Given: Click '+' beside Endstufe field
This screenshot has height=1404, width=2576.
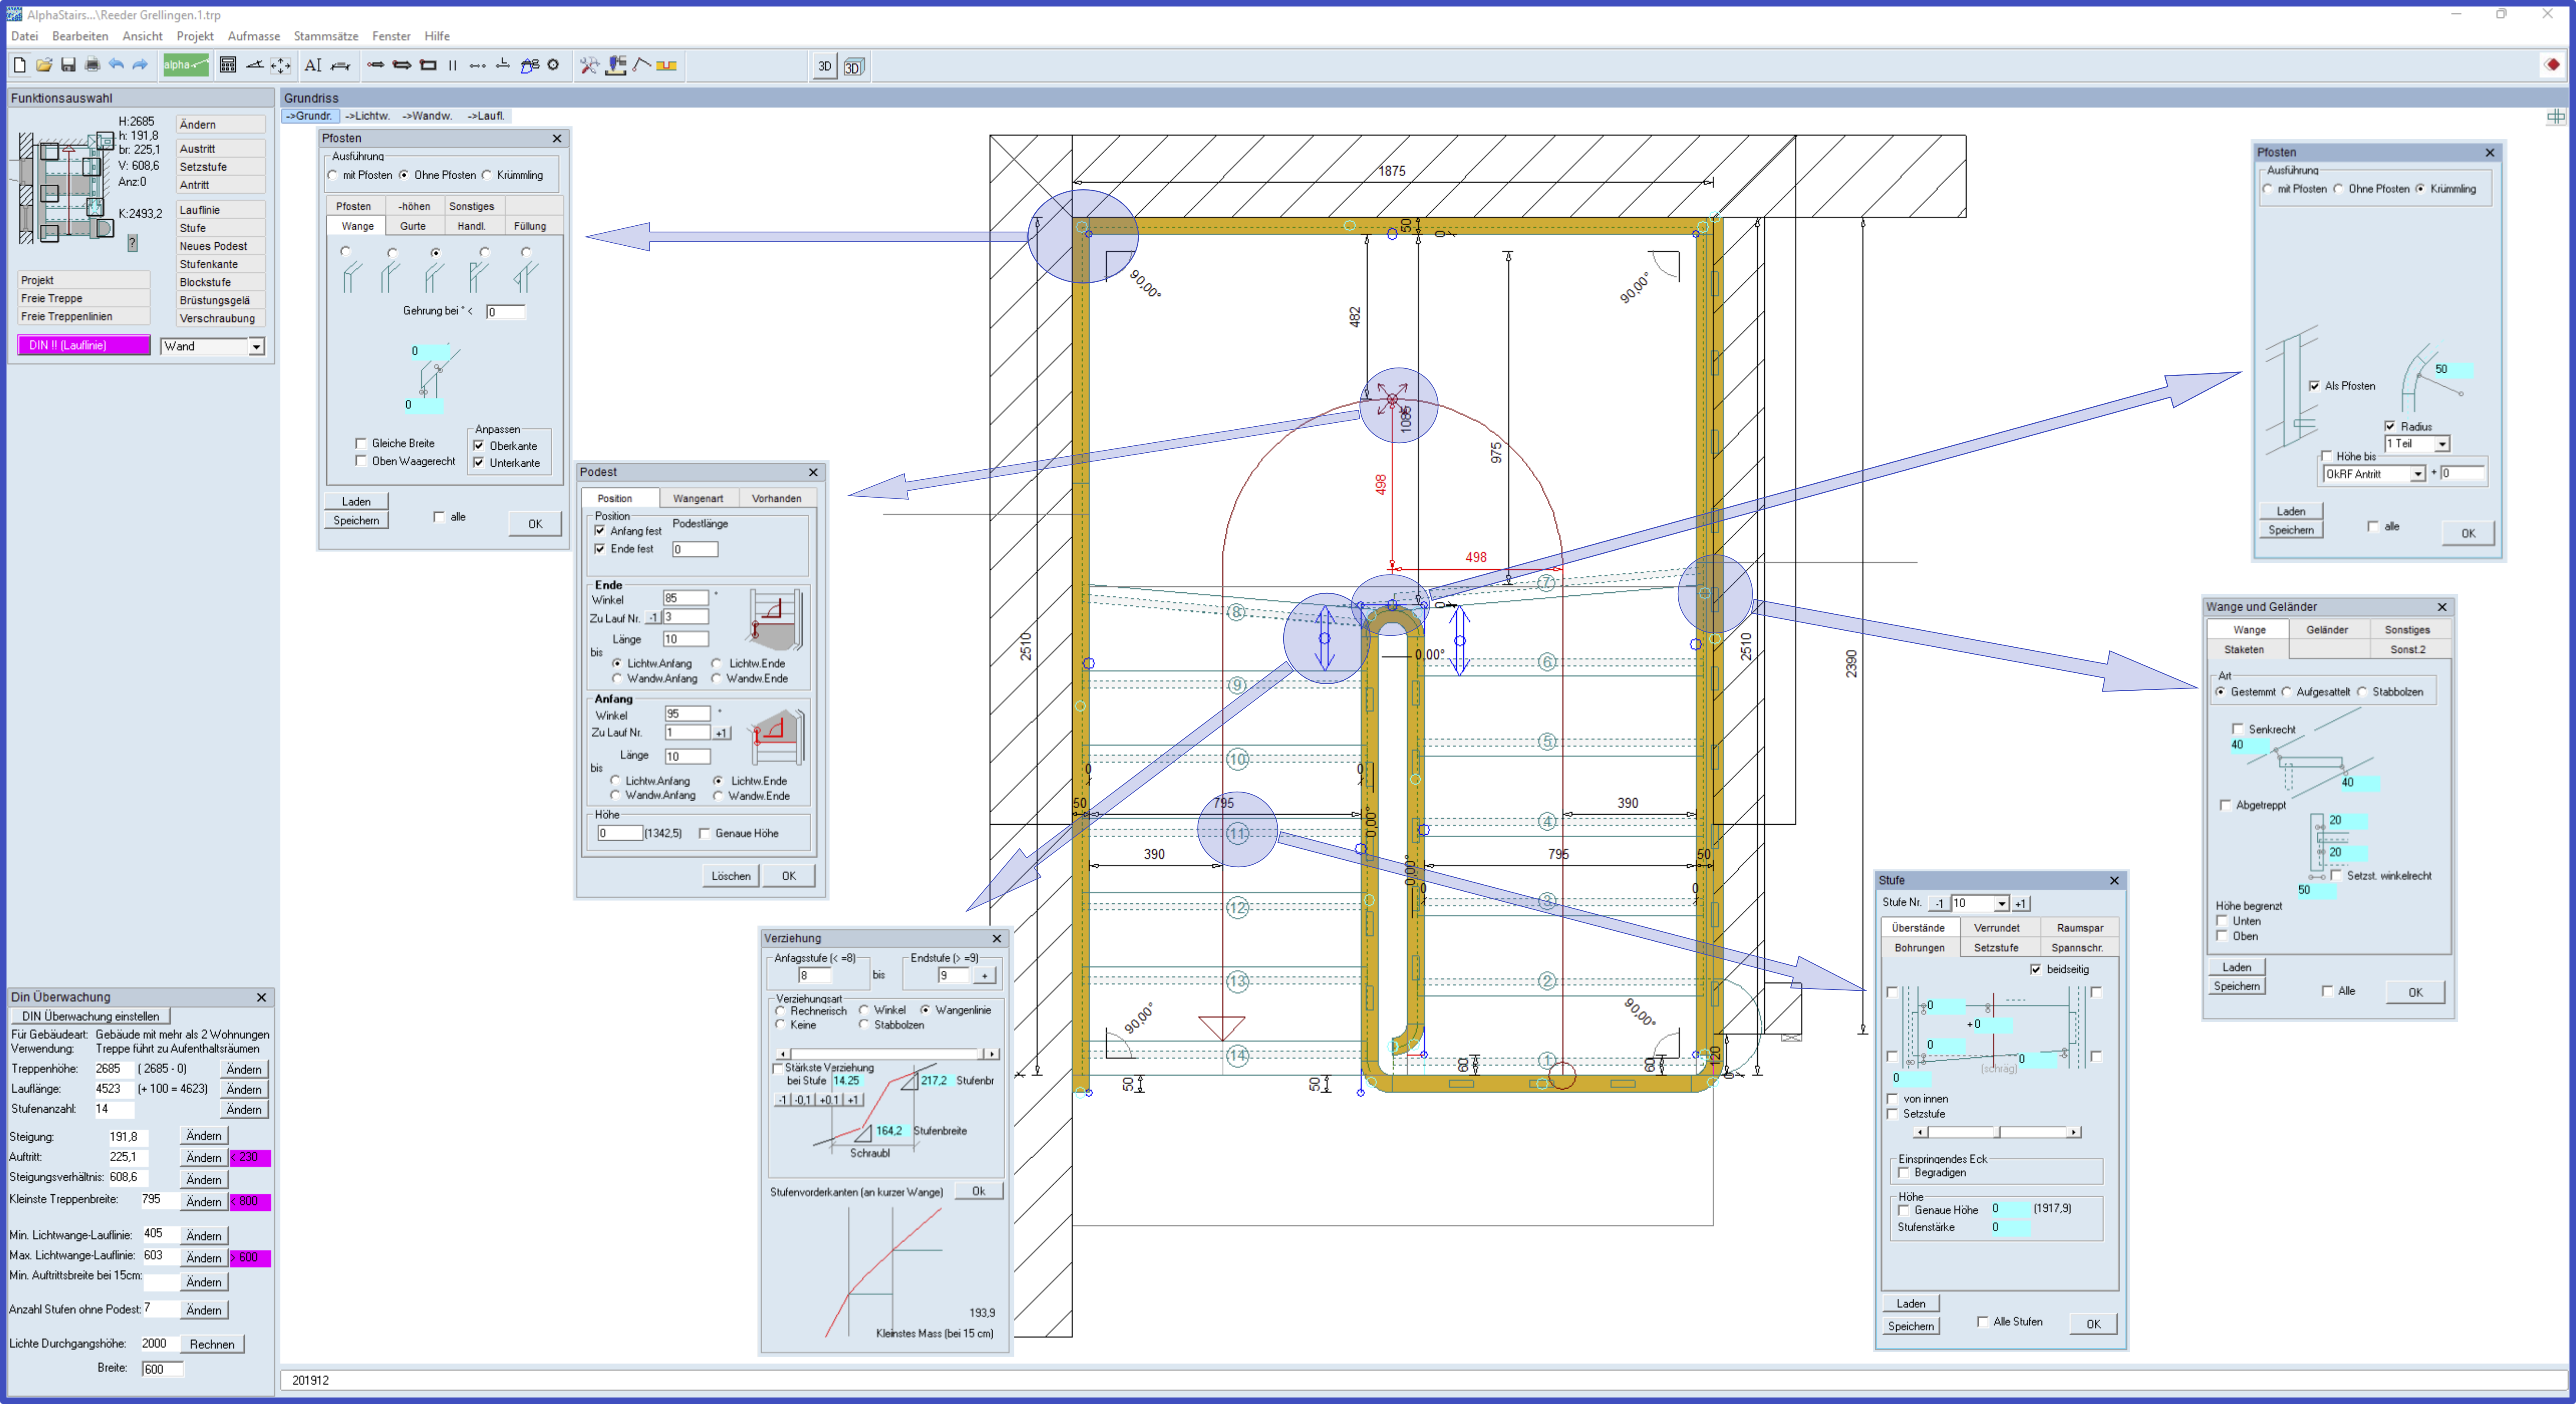Looking at the screenshot, I should (x=985, y=975).
